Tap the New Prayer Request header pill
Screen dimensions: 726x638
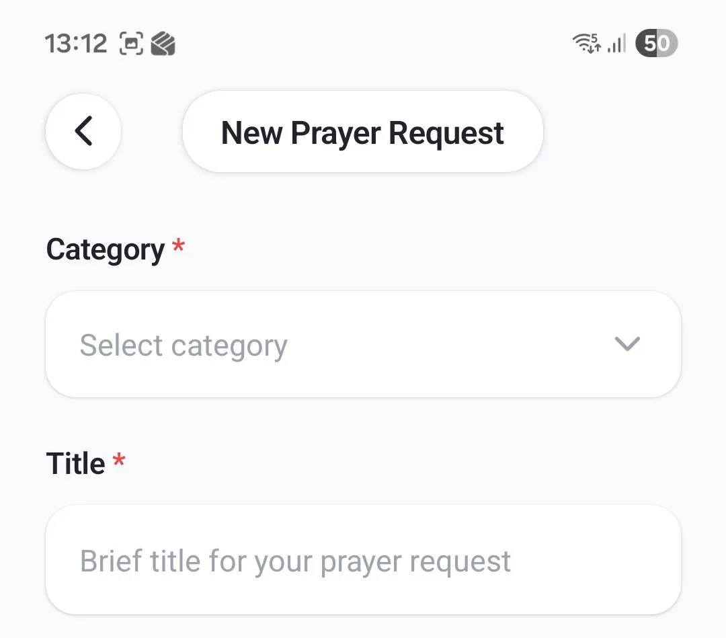pos(362,132)
